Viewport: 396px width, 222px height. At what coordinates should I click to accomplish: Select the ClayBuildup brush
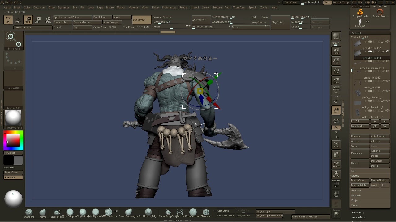coord(83,213)
